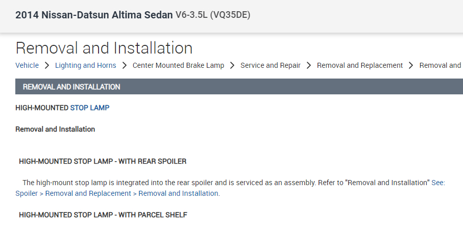Screen dimensions: 463x229
Task: Click the last truncated 'Removal and' breadcrumb
Action: [440, 65]
